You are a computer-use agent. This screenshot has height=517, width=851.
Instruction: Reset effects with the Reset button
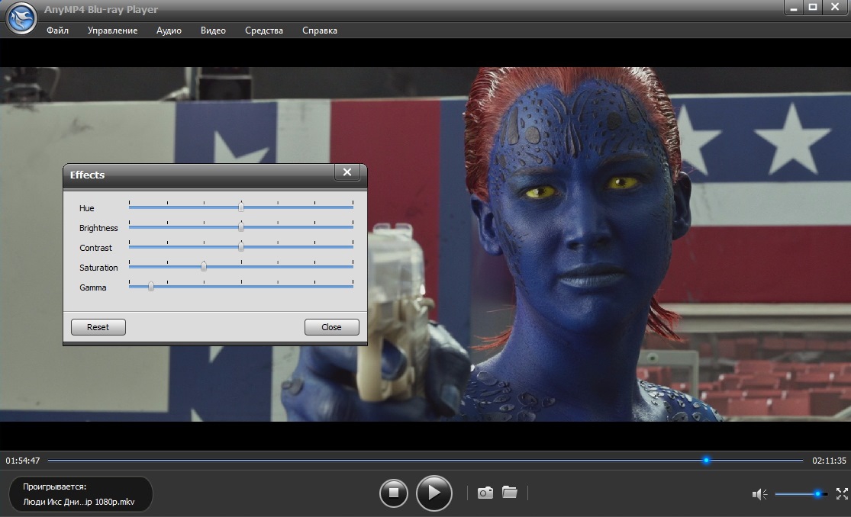point(98,327)
